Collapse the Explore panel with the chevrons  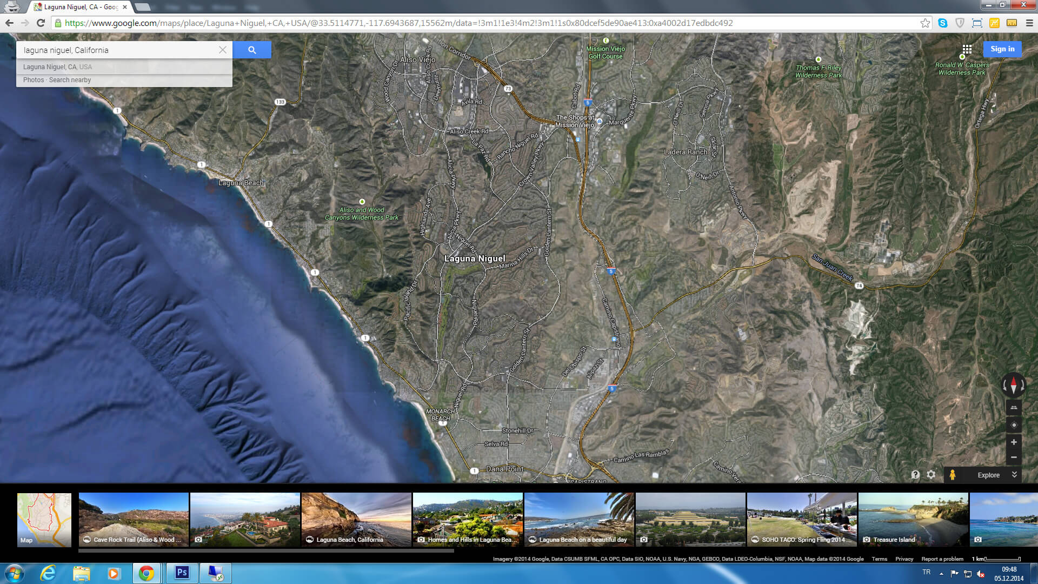1014,475
